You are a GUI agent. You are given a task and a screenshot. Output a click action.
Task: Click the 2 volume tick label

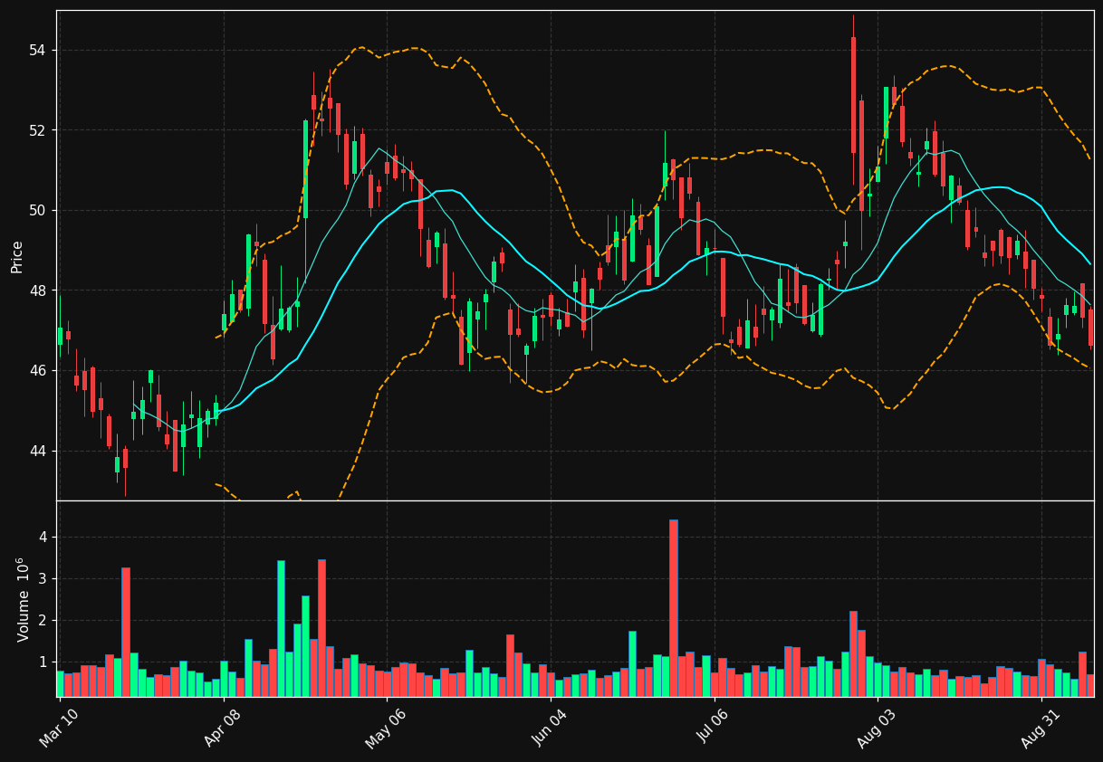pos(43,621)
